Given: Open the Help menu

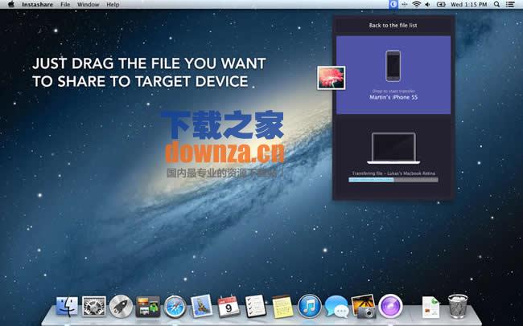Looking at the screenshot, I should click(113, 4).
